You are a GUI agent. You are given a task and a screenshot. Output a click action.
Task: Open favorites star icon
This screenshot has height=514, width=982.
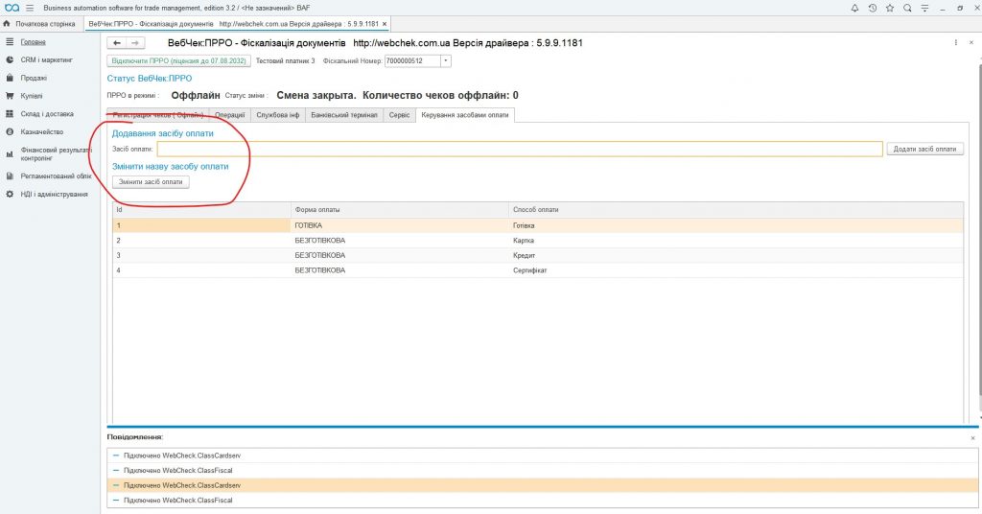click(x=890, y=8)
